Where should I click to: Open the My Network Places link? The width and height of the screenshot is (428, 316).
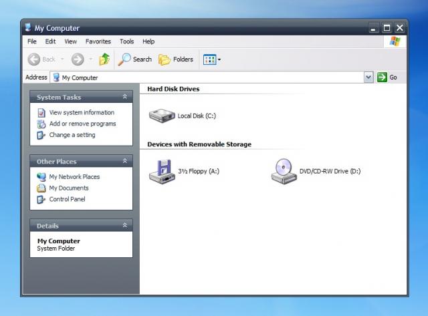click(74, 177)
